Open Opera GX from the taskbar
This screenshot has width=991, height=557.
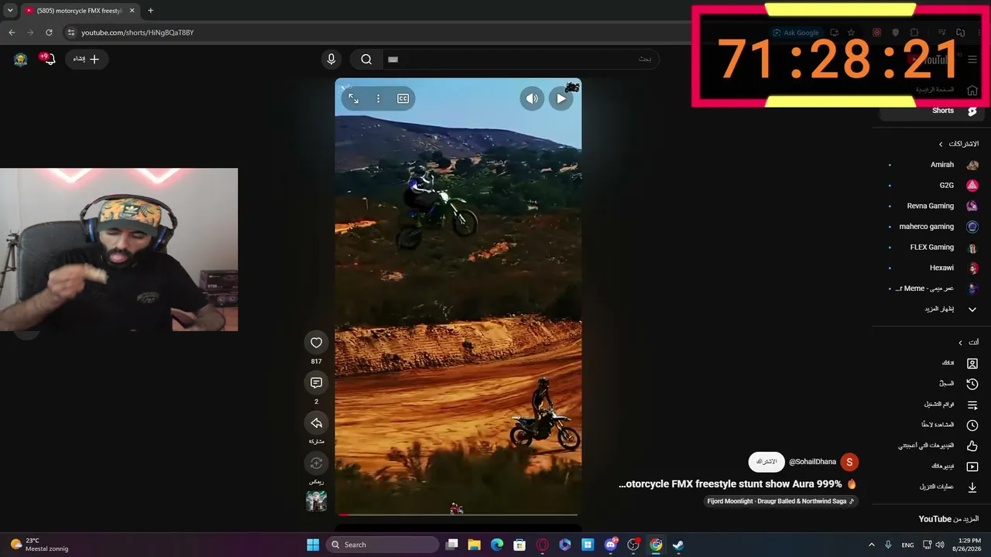pyautogui.click(x=543, y=545)
